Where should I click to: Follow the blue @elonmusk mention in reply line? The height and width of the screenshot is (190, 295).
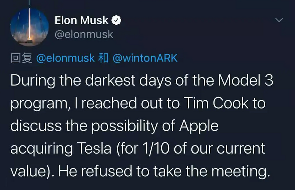point(65,58)
